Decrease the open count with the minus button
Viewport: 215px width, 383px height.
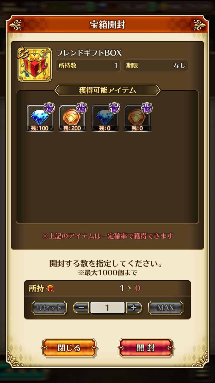pos(81,308)
